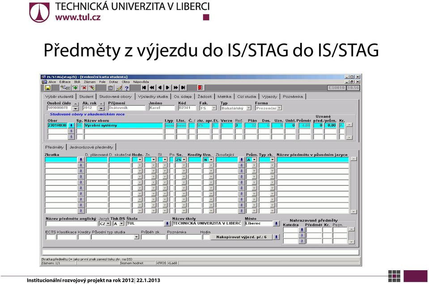
Task: Click the yellow floppy disk save icon
Action: click(x=47, y=88)
